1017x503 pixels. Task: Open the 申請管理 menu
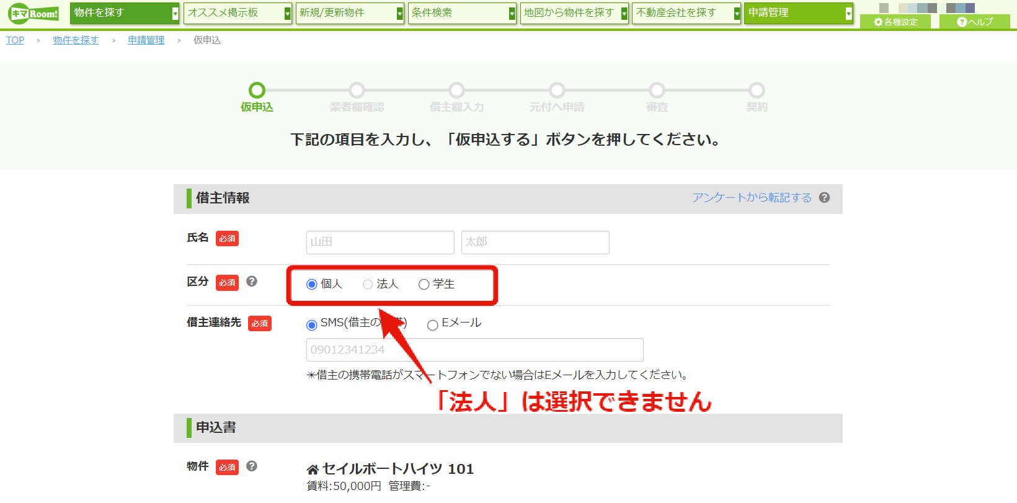point(799,13)
